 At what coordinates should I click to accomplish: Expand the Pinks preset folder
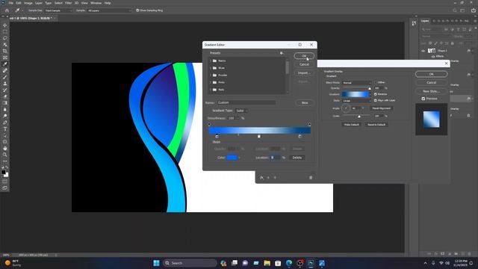(211, 82)
